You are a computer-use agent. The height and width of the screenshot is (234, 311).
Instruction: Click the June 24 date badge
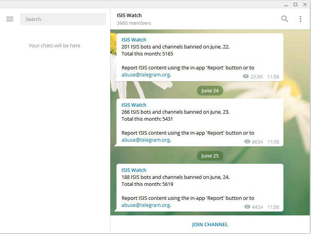tap(210, 90)
